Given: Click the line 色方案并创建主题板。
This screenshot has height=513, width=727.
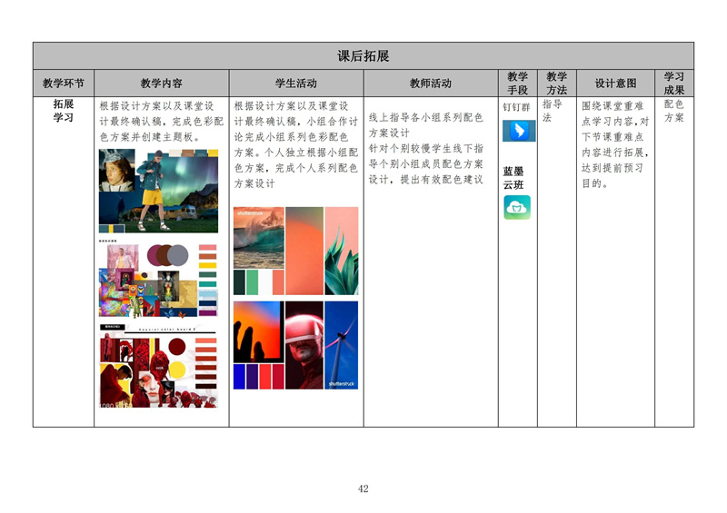Looking at the screenshot, I should click(150, 137).
